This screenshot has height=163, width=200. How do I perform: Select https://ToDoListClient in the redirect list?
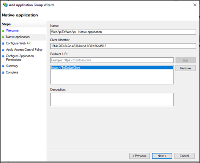[112, 68]
